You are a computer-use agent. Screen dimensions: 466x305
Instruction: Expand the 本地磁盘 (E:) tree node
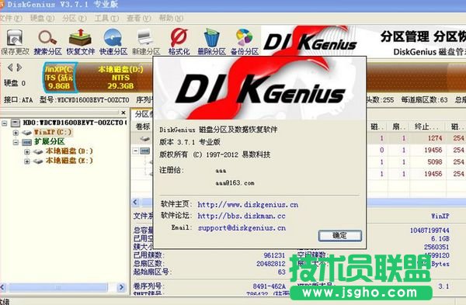(27, 161)
